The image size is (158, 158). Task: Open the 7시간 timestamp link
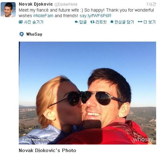click(151, 4)
